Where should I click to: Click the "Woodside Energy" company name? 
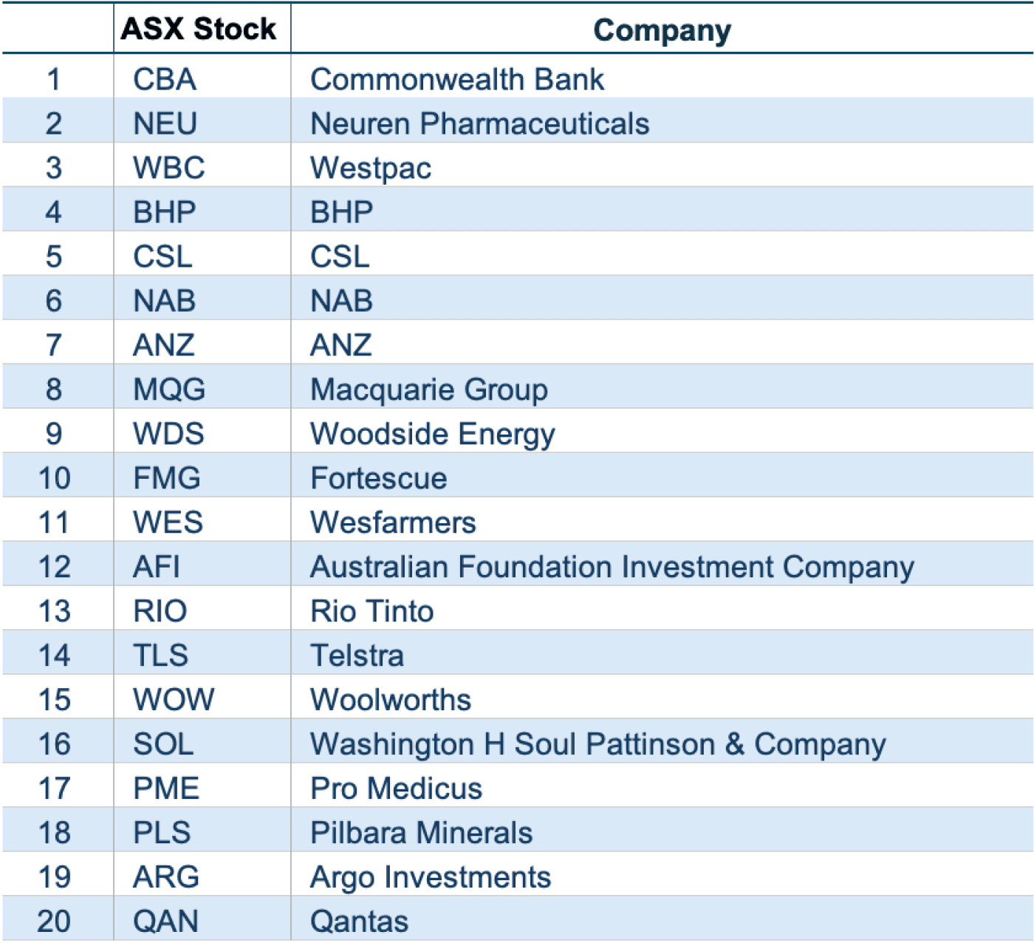click(x=433, y=435)
